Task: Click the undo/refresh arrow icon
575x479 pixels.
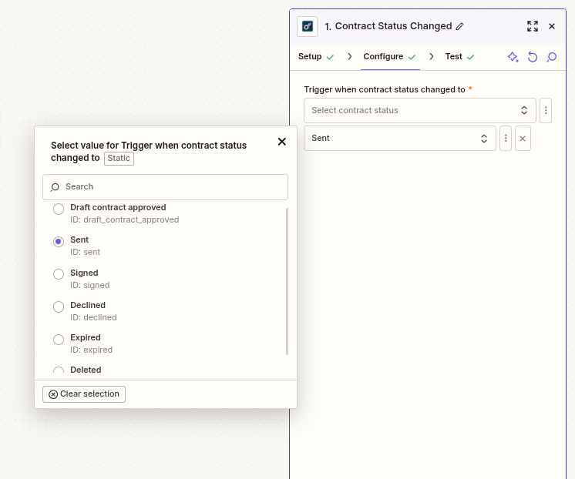Action: (x=533, y=57)
